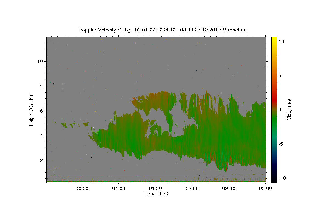
Task: Click the black bottom of the velocity colorbar
Action: (x=274, y=179)
